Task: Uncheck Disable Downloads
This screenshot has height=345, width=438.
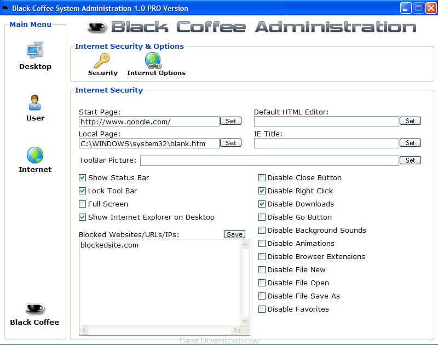Action: pos(262,204)
